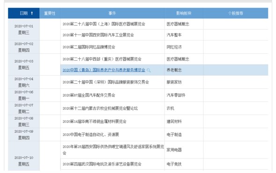Click the sort arrow in 日期 header
The image size is (276, 173).
[32, 13]
